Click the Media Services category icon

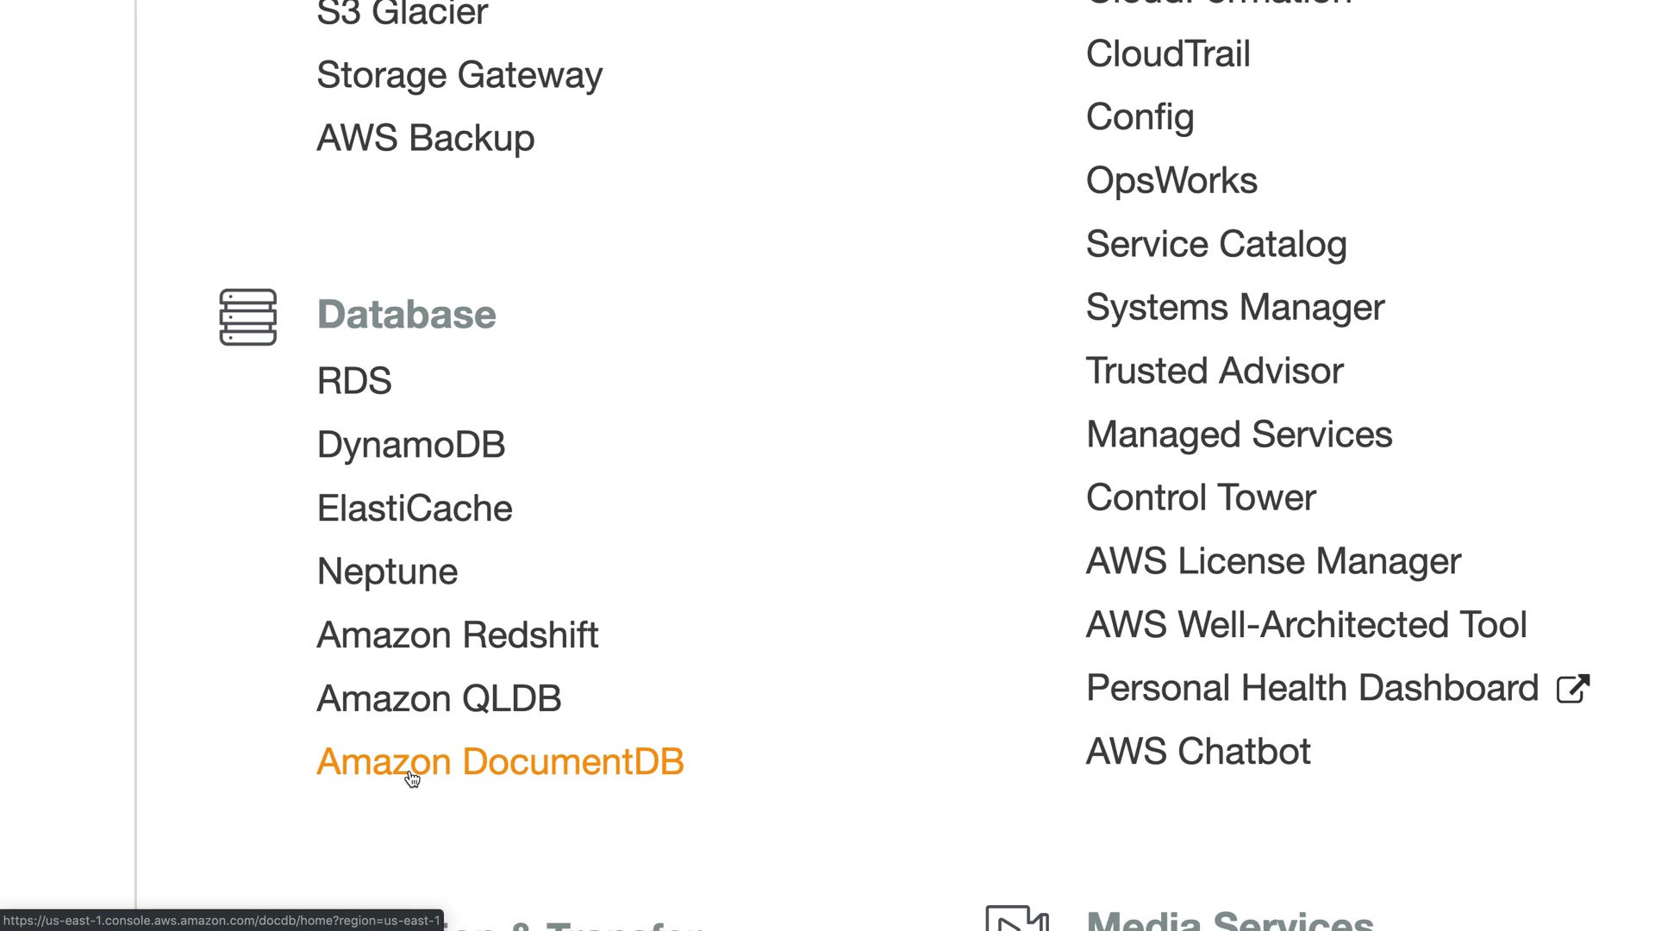pyautogui.click(x=1017, y=919)
